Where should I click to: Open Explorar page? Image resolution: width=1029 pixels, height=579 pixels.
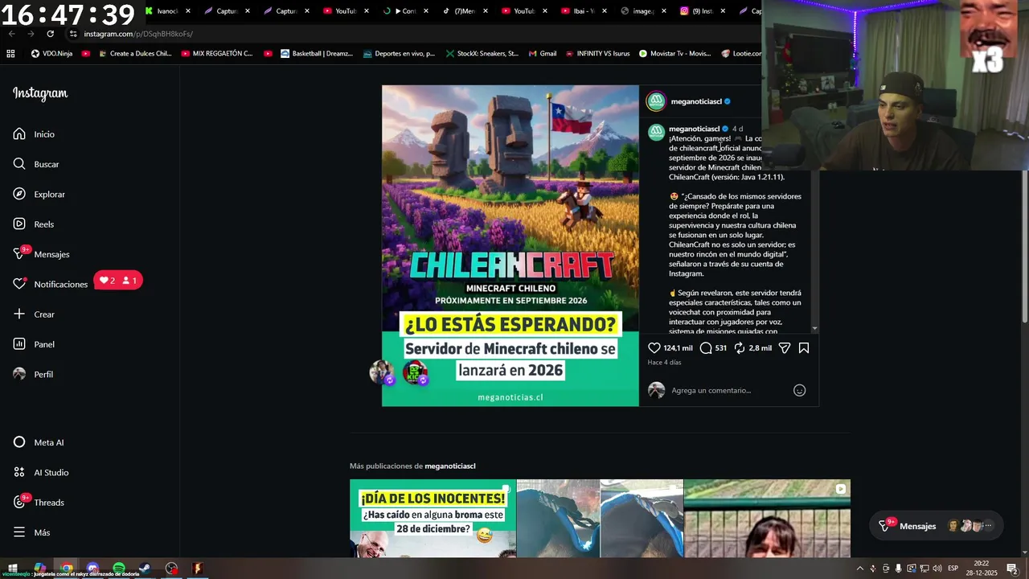39,195
